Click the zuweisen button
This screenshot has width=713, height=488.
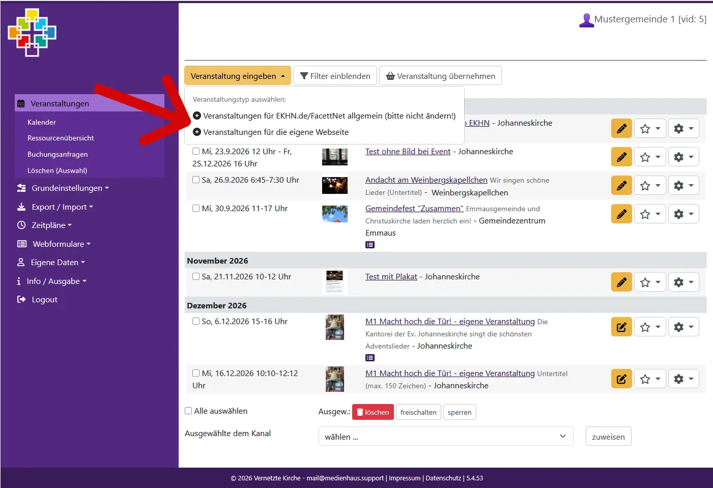pos(608,437)
